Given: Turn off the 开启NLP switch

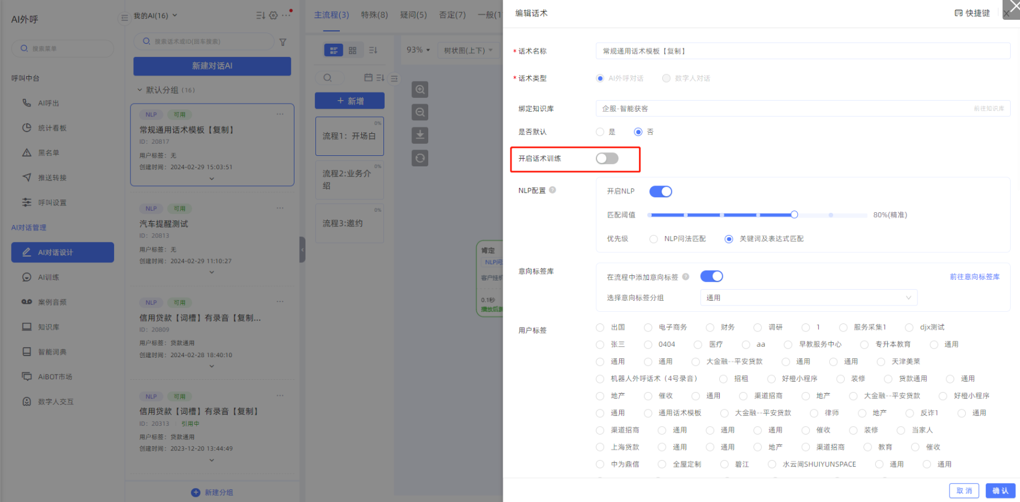Looking at the screenshot, I should (x=660, y=191).
